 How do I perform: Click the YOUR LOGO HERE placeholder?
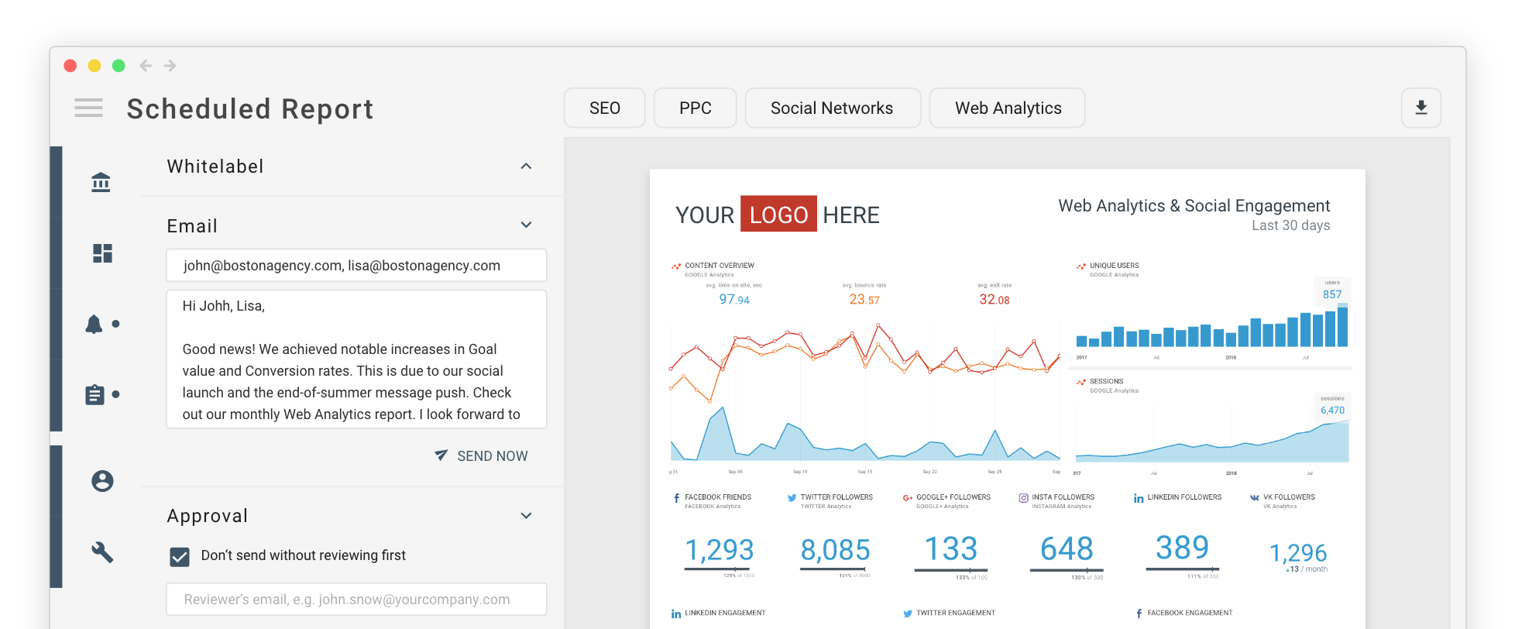(x=778, y=215)
